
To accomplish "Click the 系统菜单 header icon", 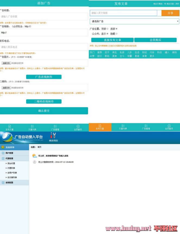I will click(3, 147).
